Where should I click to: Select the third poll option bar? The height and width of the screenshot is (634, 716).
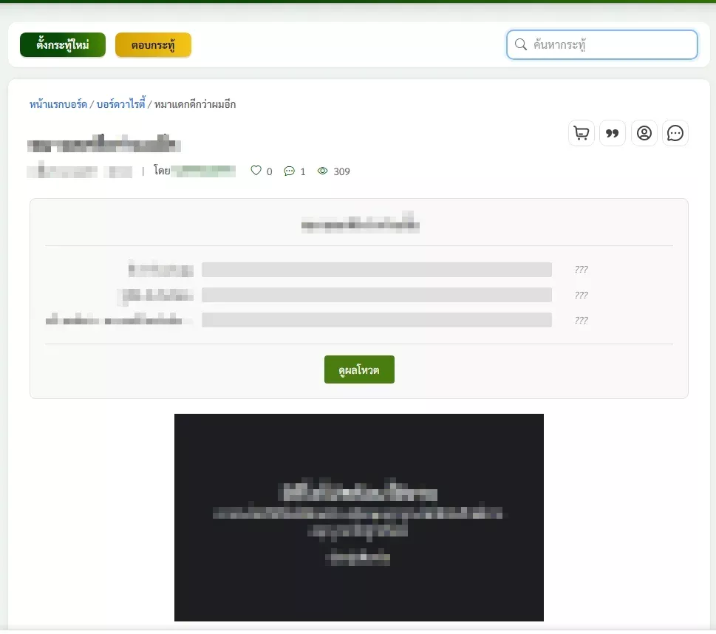(x=376, y=320)
